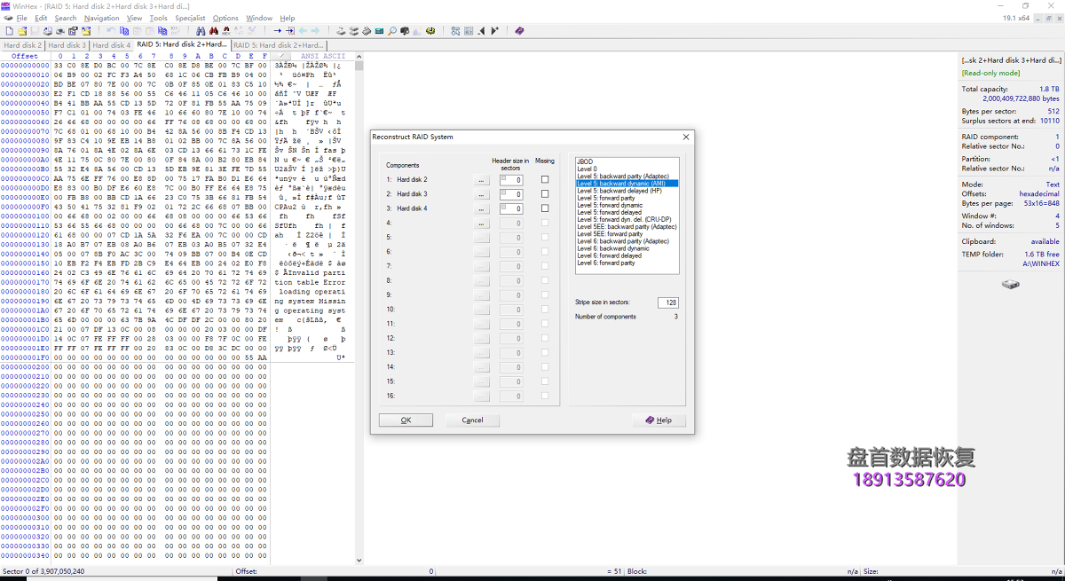Select Level 5: backward delayed (HP)
1065x581 pixels.
(627, 191)
